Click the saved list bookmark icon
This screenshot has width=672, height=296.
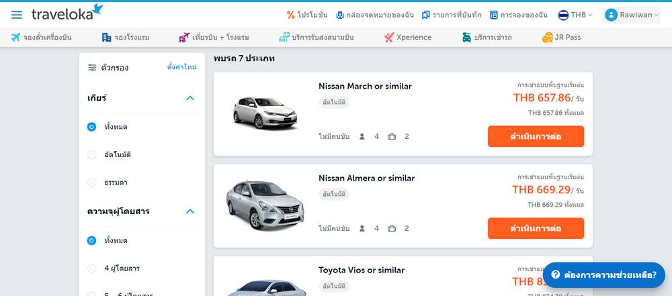pyautogui.click(x=425, y=15)
